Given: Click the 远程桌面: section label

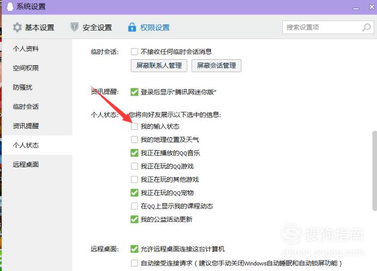Looking at the screenshot, I should tap(105, 249).
